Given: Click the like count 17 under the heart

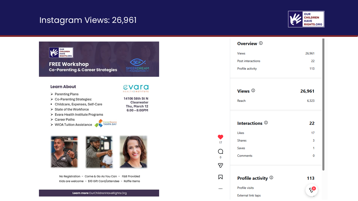Looking at the screenshot, I should 220,143.
